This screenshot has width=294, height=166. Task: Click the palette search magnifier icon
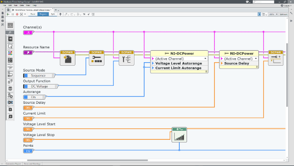click(x=10, y=33)
